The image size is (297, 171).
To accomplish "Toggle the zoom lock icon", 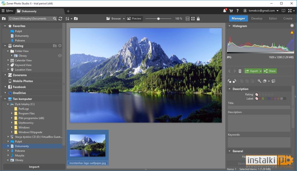I will 198,19.
